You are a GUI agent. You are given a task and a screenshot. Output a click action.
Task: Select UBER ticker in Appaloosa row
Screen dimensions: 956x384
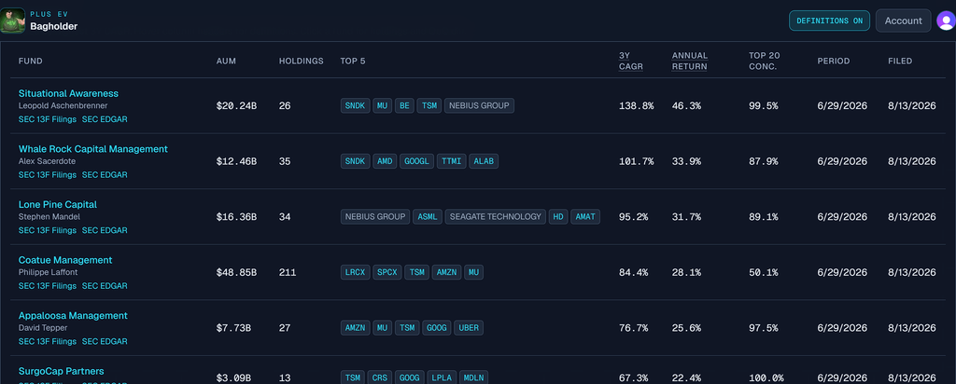[469, 328]
